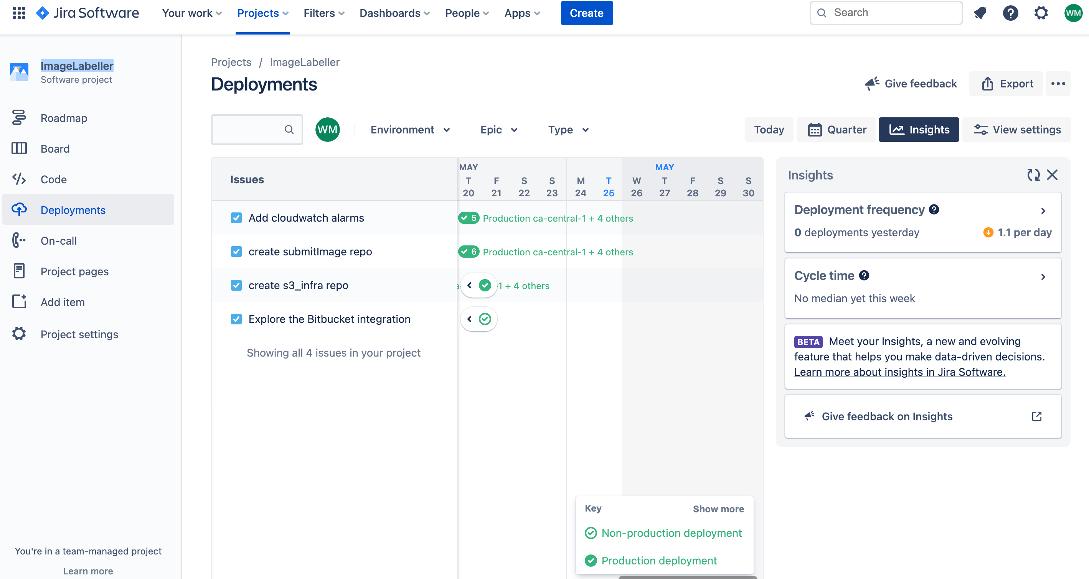Click the Deployments icon in sidebar
The height and width of the screenshot is (579, 1089).
tap(20, 210)
